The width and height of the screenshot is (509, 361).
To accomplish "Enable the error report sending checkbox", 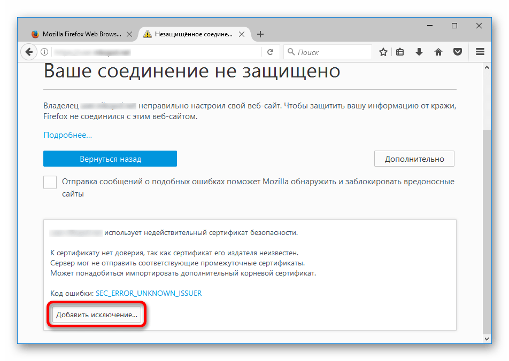I will [x=50, y=182].
